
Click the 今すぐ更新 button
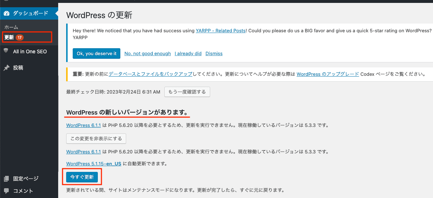[82, 177]
